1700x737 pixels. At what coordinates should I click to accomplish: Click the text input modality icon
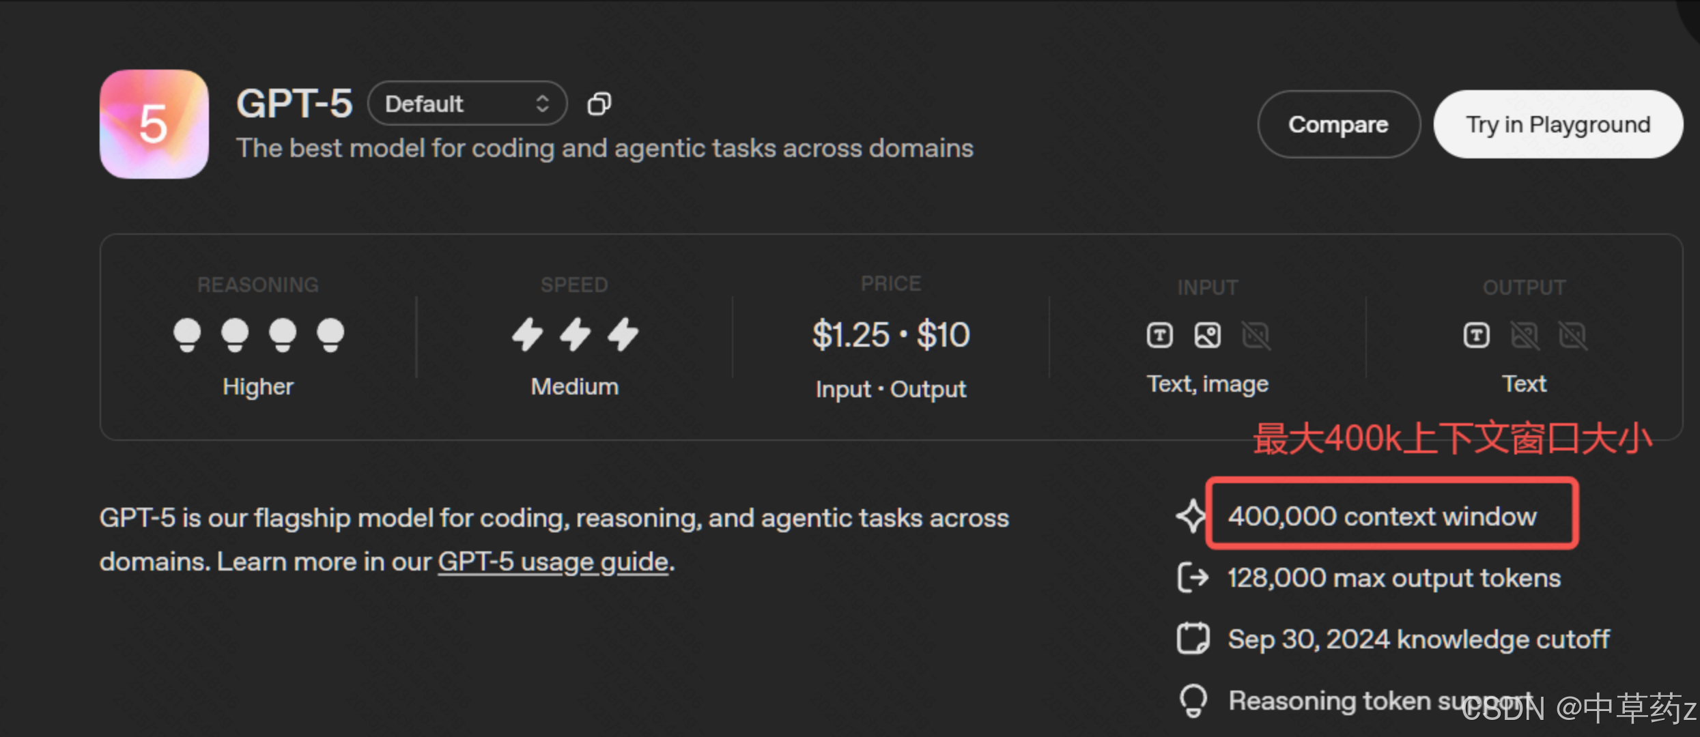click(1159, 335)
